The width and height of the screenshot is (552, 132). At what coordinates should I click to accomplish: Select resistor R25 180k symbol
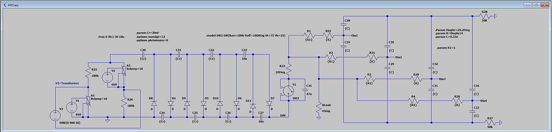pos(88,72)
